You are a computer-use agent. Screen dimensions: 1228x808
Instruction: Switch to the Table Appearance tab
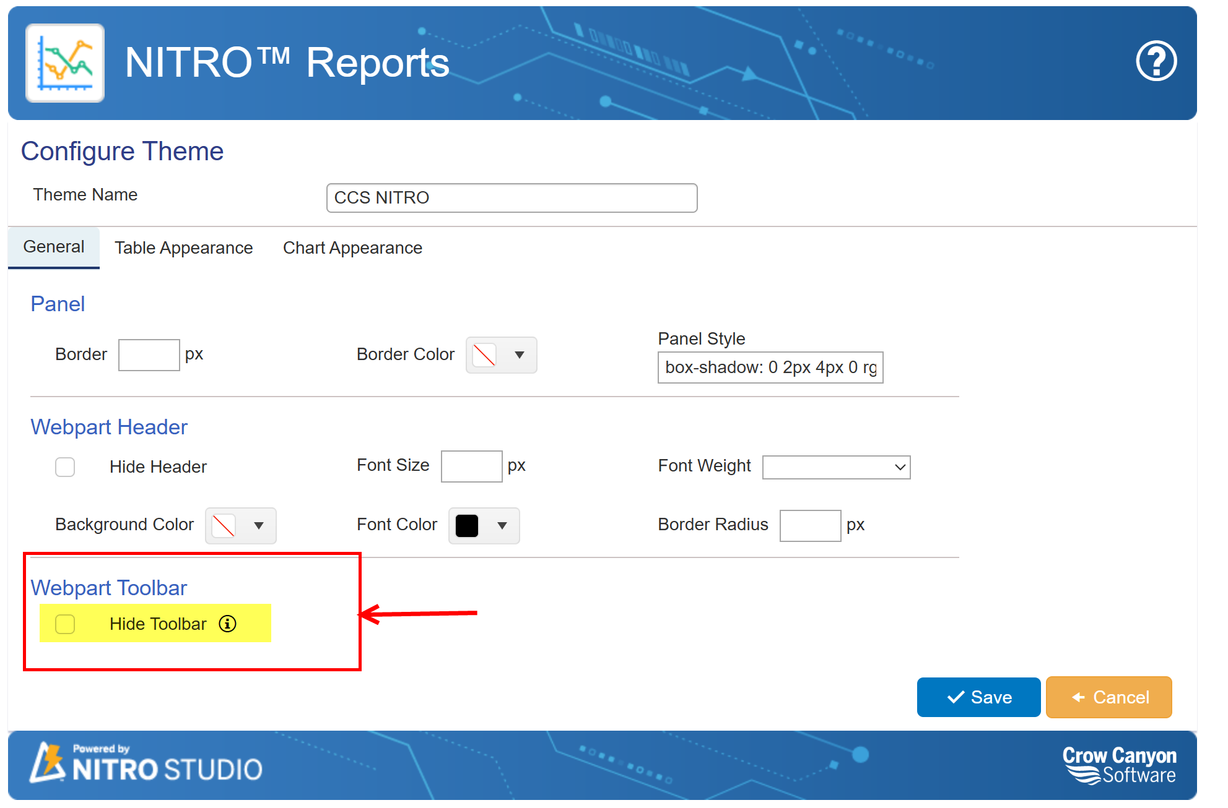point(183,248)
